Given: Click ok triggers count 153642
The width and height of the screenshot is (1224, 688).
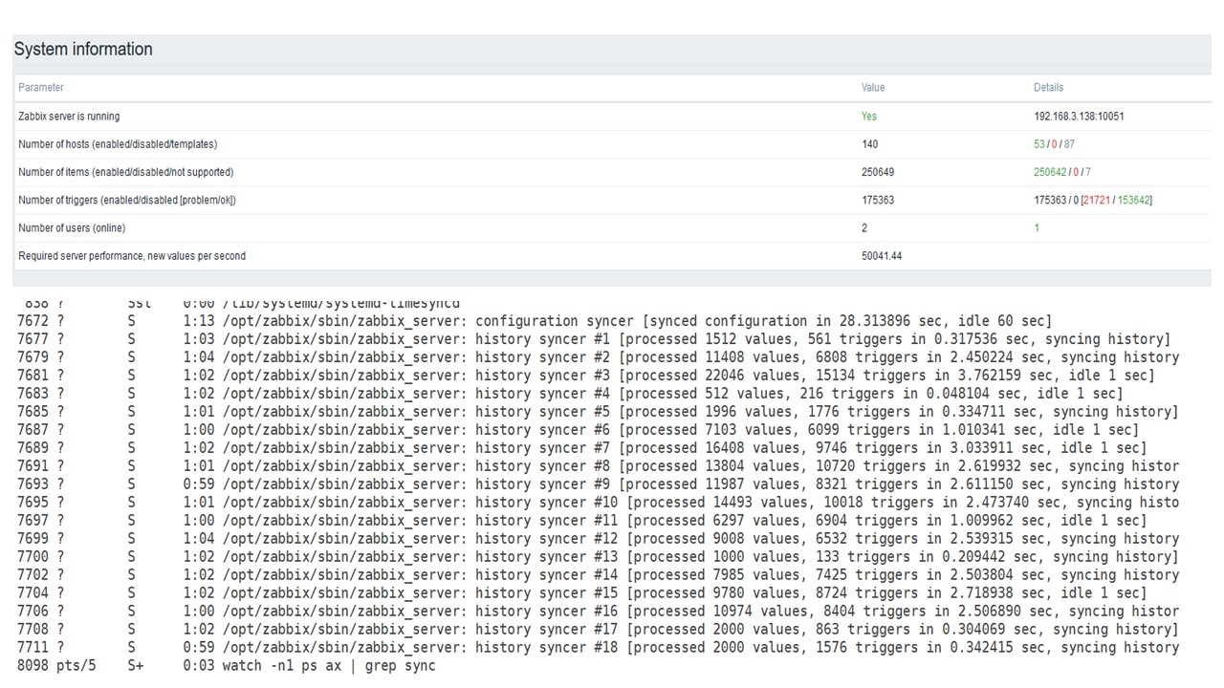Looking at the screenshot, I should tap(1133, 200).
